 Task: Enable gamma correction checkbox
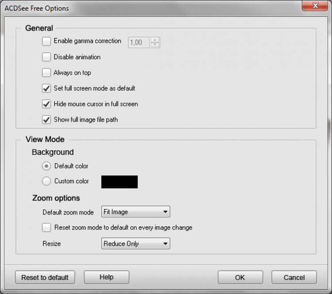[x=46, y=41]
